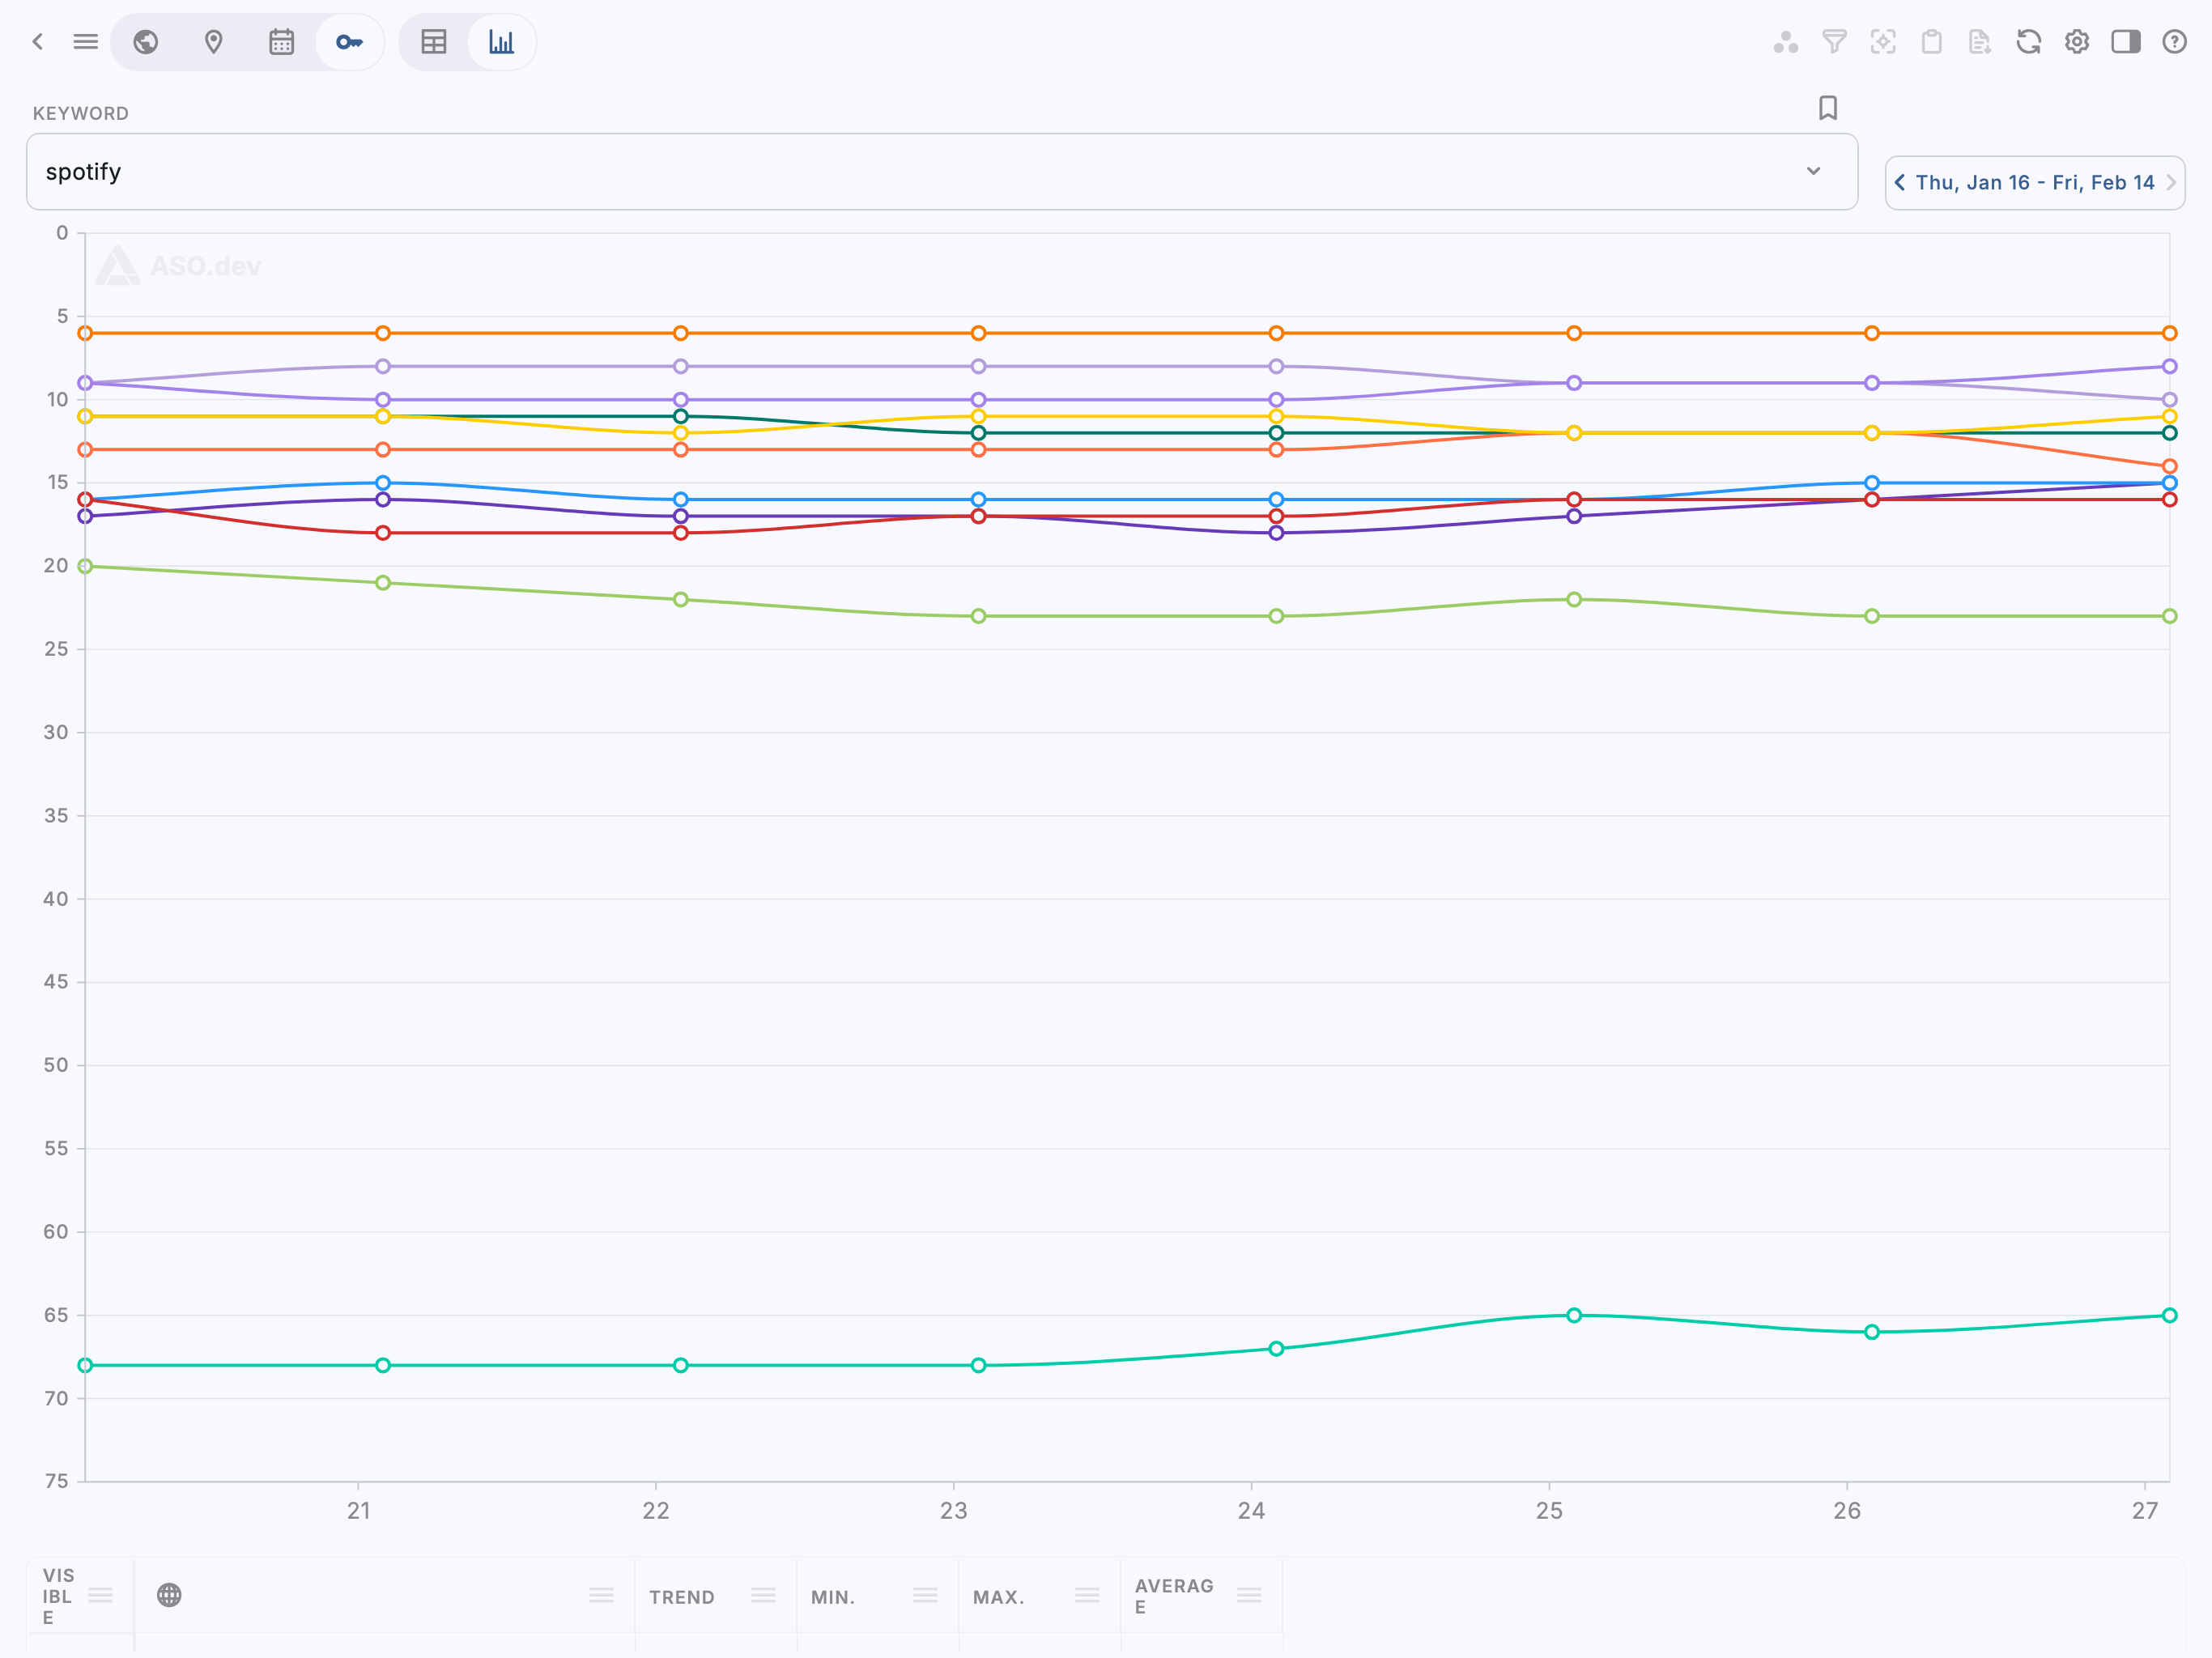This screenshot has width=2212, height=1658.
Task: Open settings with the gear icon
Action: pyautogui.click(x=2077, y=42)
